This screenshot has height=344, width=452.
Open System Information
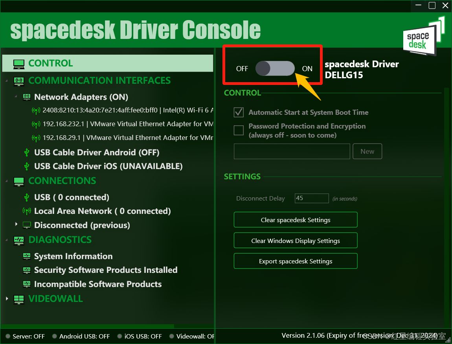[x=73, y=256]
